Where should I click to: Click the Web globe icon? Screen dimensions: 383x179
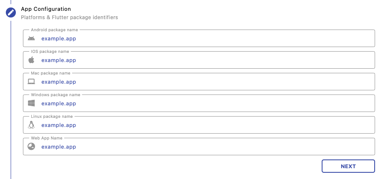pos(31,147)
